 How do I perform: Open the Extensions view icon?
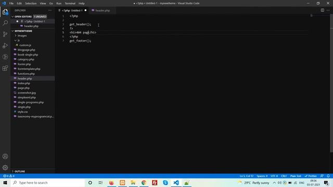pos(5,68)
